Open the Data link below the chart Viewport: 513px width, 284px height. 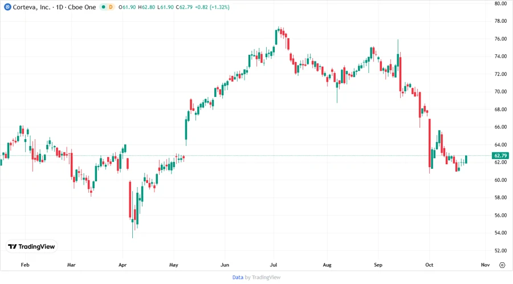pos(238,277)
